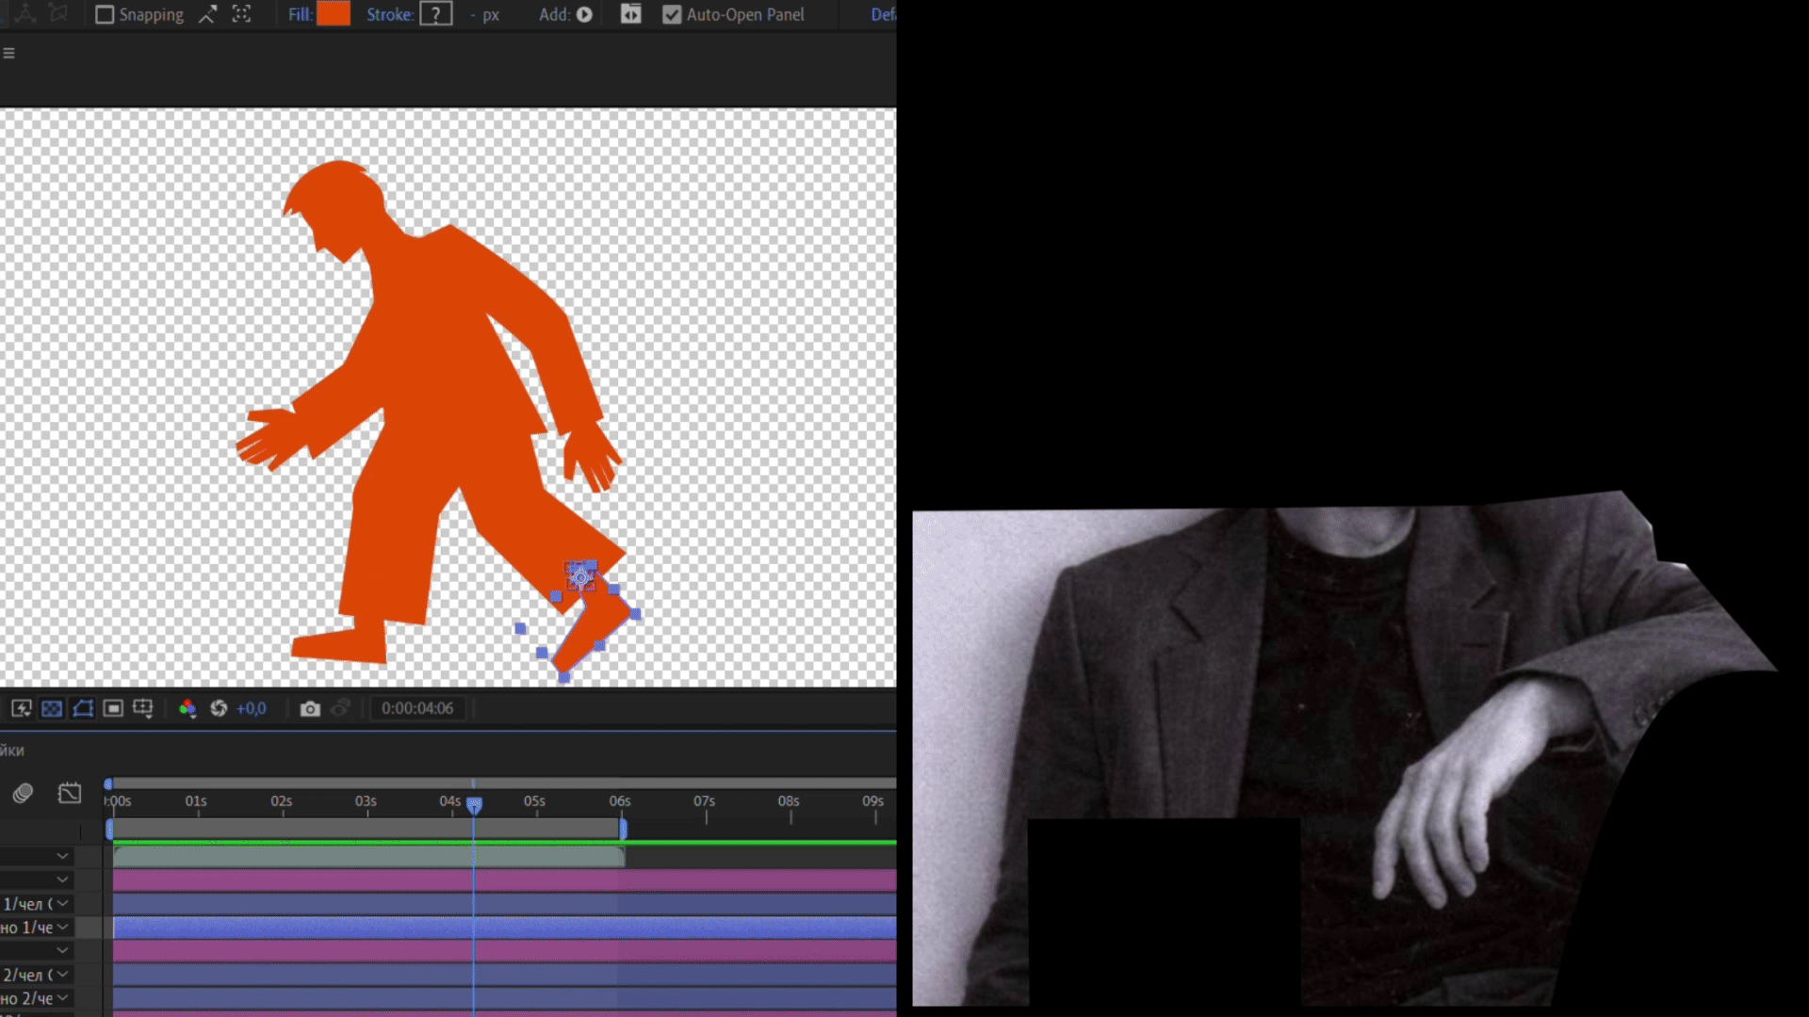Take a snapshot with the camera icon
The width and height of the screenshot is (1809, 1017).
310,708
